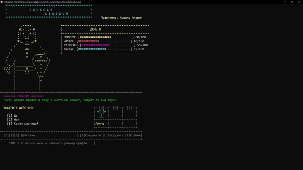Viewport: 303px width, 170px height.
Task: Click the [1][2][3] Действие hint
Action: pyautogui.click(x=19, y=135)
